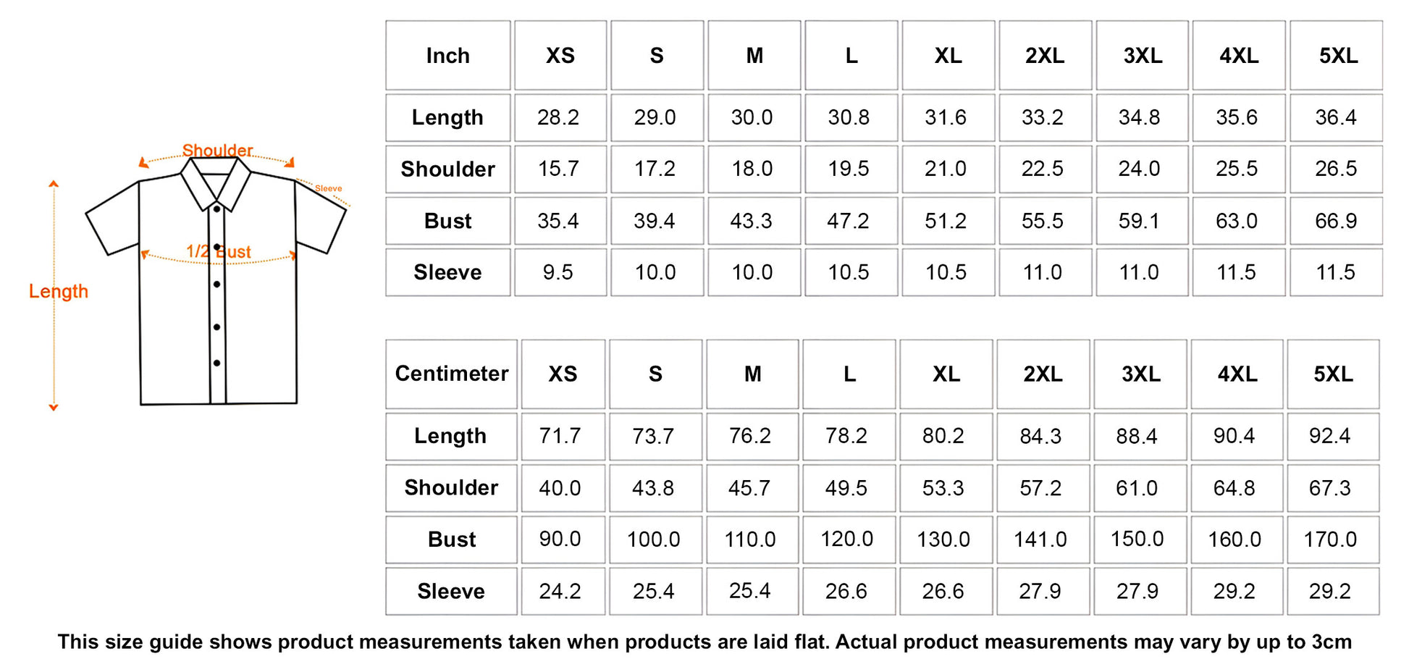Screen dimensions: 1409x672
Task: Select the 19.5 shoulder value for L
Action: pyautogui.click(x=849, y=169)
